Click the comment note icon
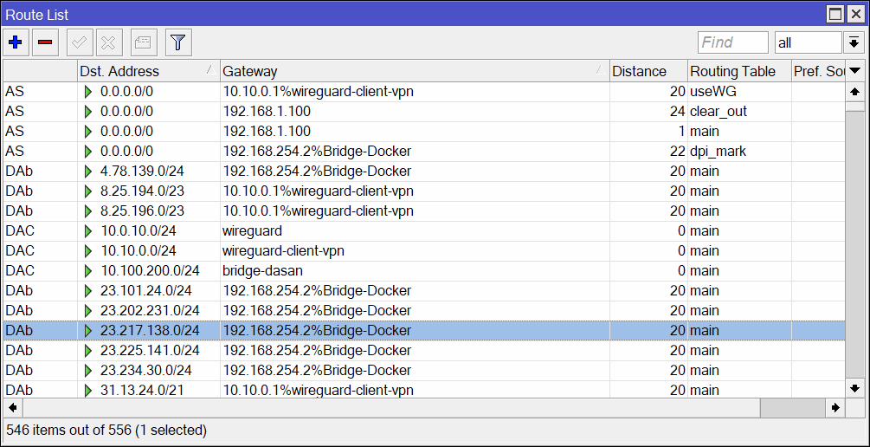This screenshot has width=870, height=447. pos(144,42)
